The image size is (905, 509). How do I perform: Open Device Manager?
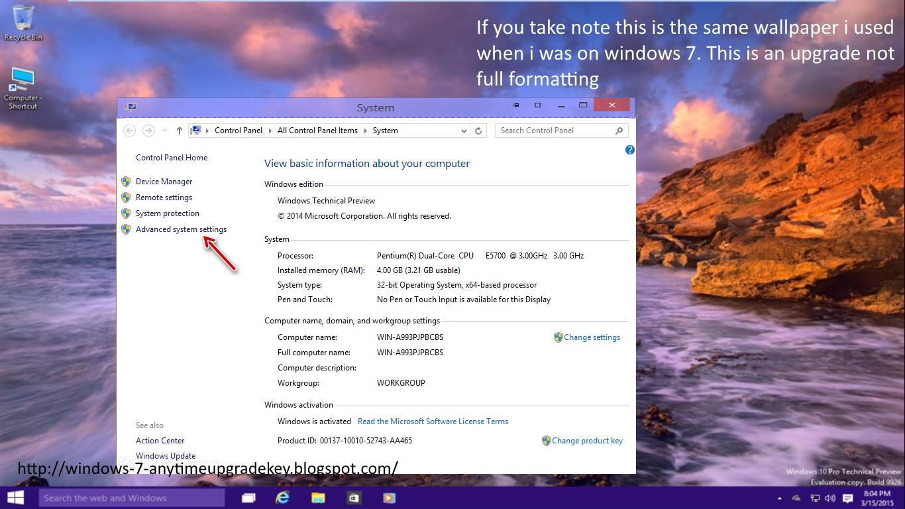pyautogui.click(x=164, y=182)
